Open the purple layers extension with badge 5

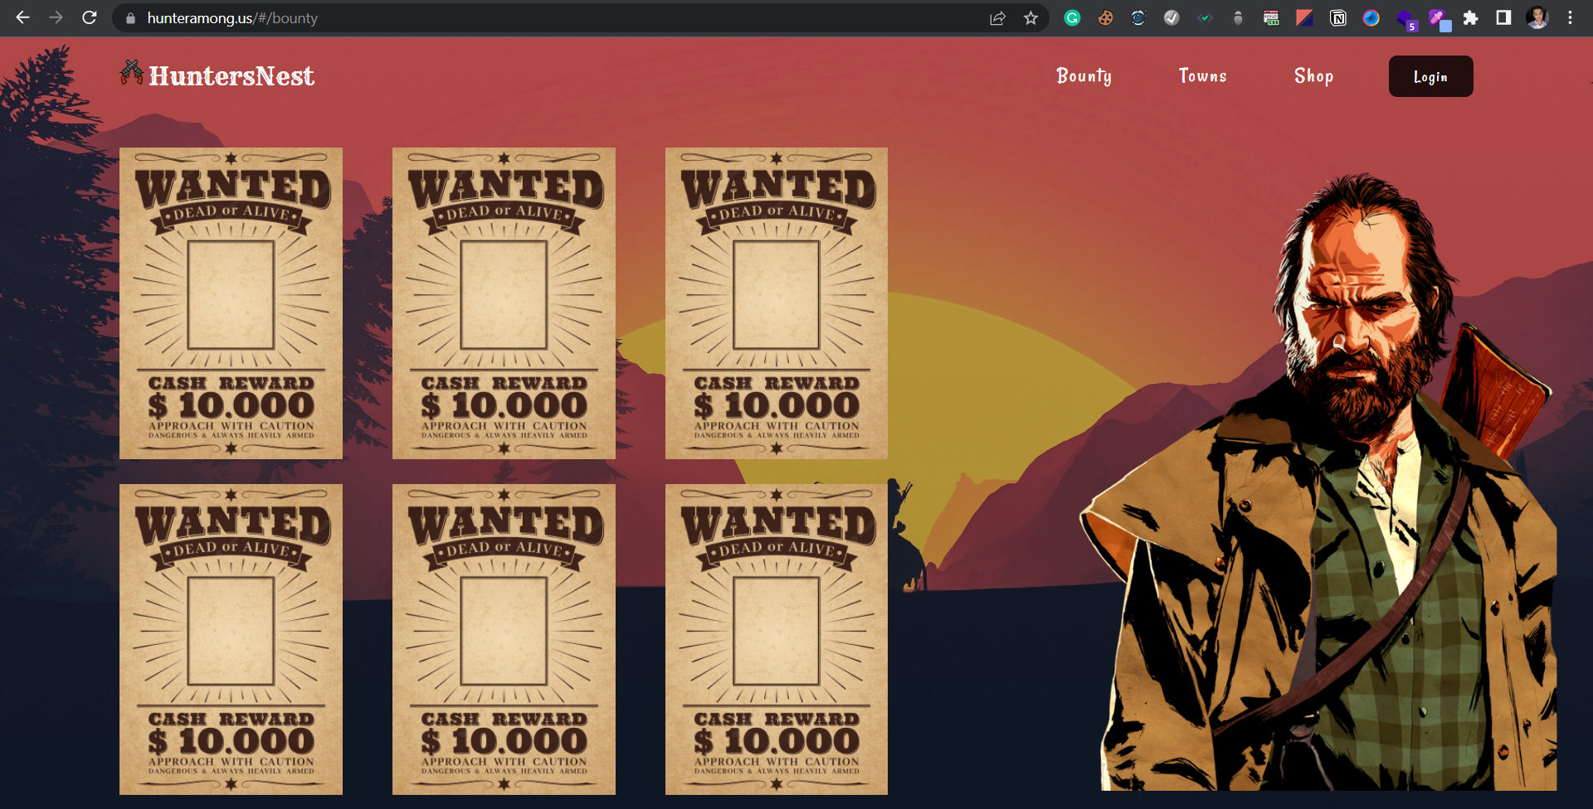(x=1405, y=20)
